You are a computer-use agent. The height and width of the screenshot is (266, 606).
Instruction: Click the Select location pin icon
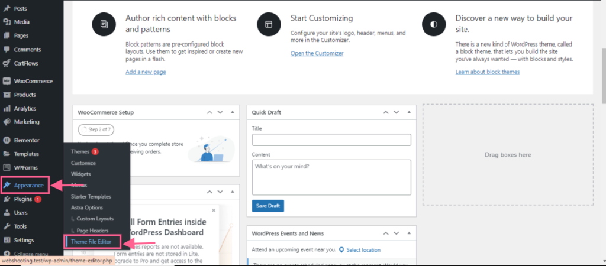tap(341, 250)
